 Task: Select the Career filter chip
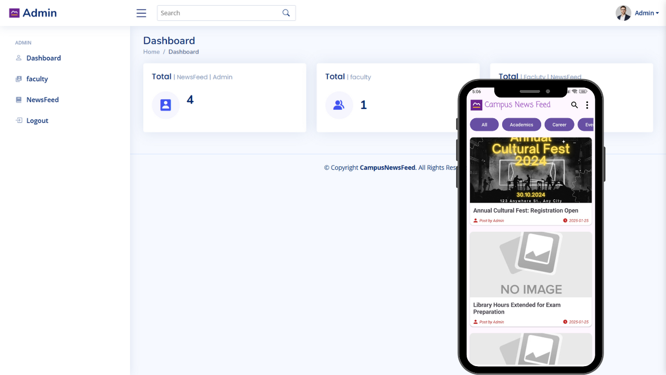pyautogui.click(x=559, y=124)
